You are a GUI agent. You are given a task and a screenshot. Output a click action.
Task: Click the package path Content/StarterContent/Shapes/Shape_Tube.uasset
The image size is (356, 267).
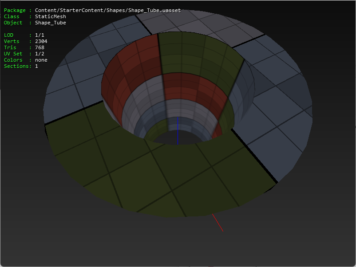coord(108,10)
